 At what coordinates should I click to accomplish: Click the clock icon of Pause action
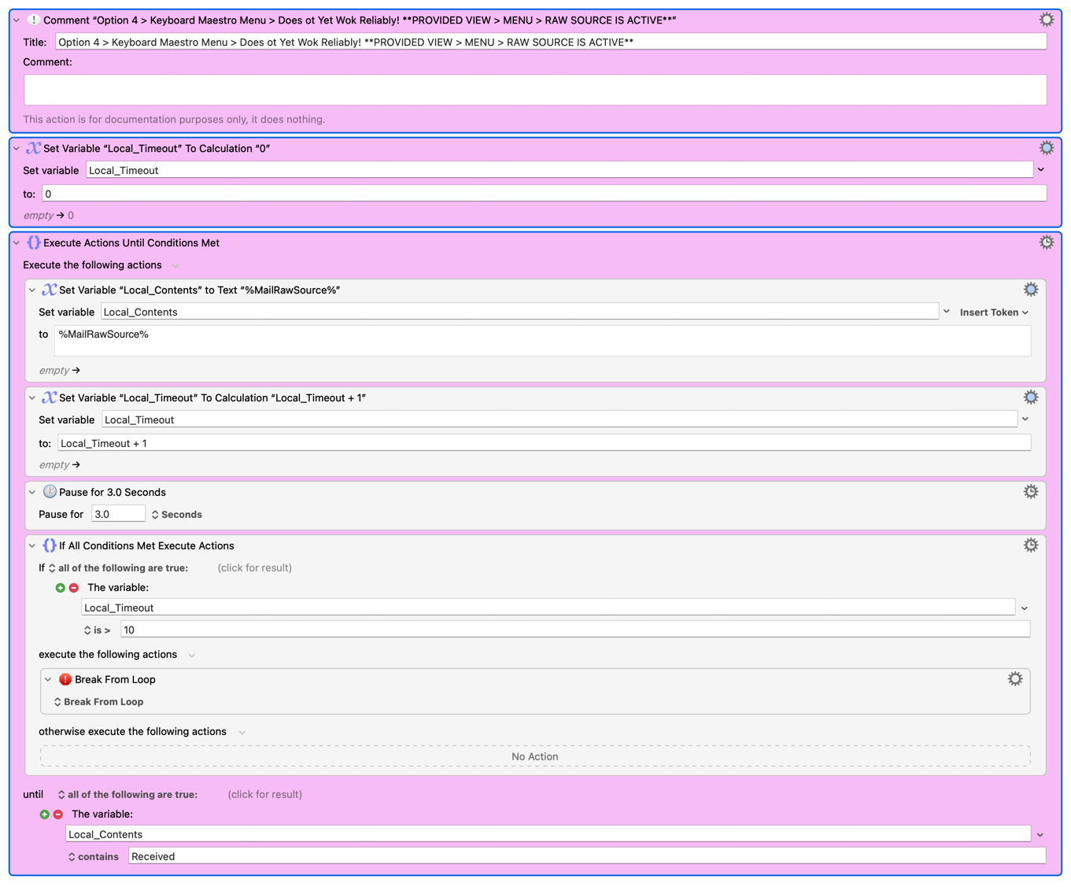pyautogui.click(x=50, y=492)
